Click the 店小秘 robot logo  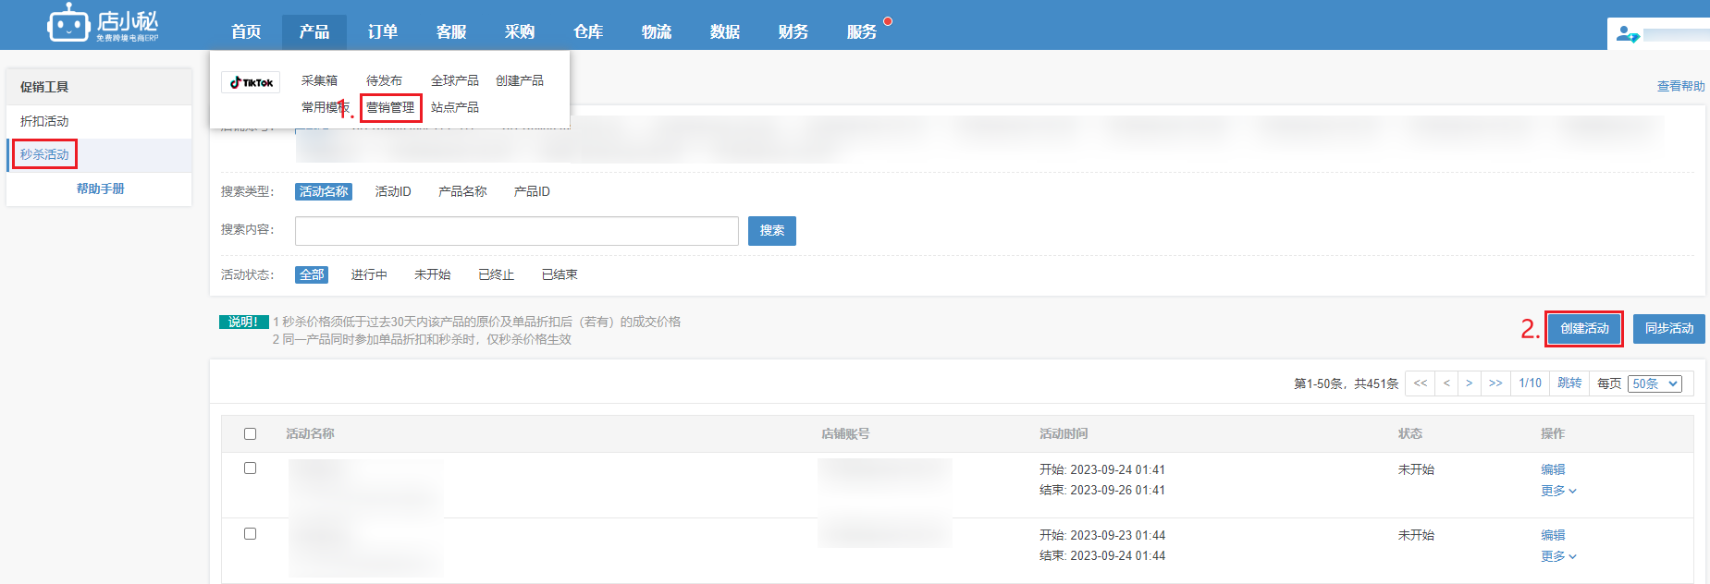point(69,24)
